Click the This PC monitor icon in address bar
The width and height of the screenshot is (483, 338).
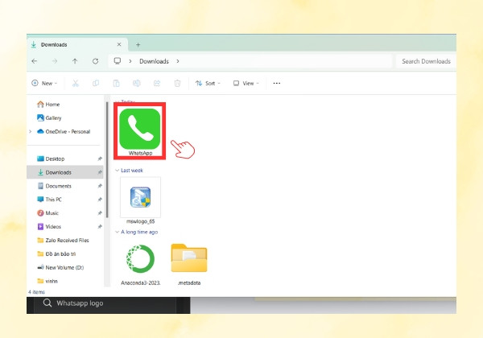[x=118, y=60]
